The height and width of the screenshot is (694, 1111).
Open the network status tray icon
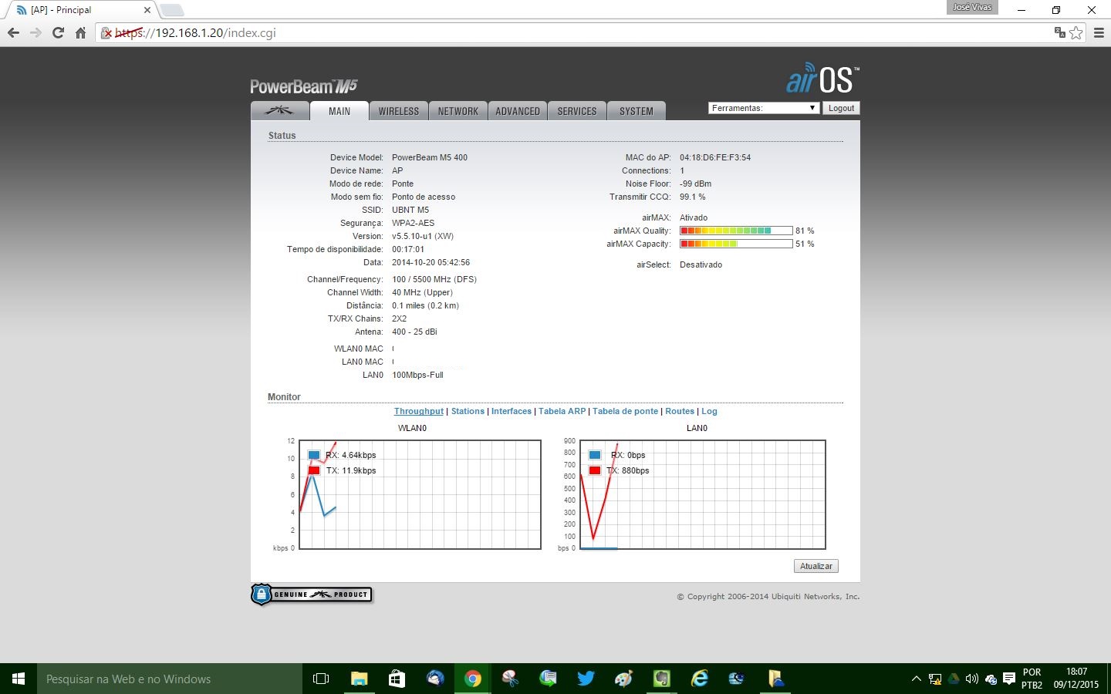click(x=935, y=679)
